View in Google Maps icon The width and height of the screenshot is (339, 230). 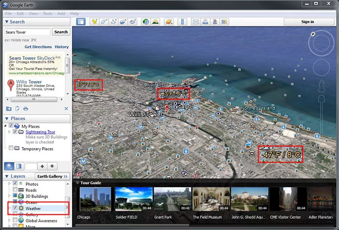224,22
